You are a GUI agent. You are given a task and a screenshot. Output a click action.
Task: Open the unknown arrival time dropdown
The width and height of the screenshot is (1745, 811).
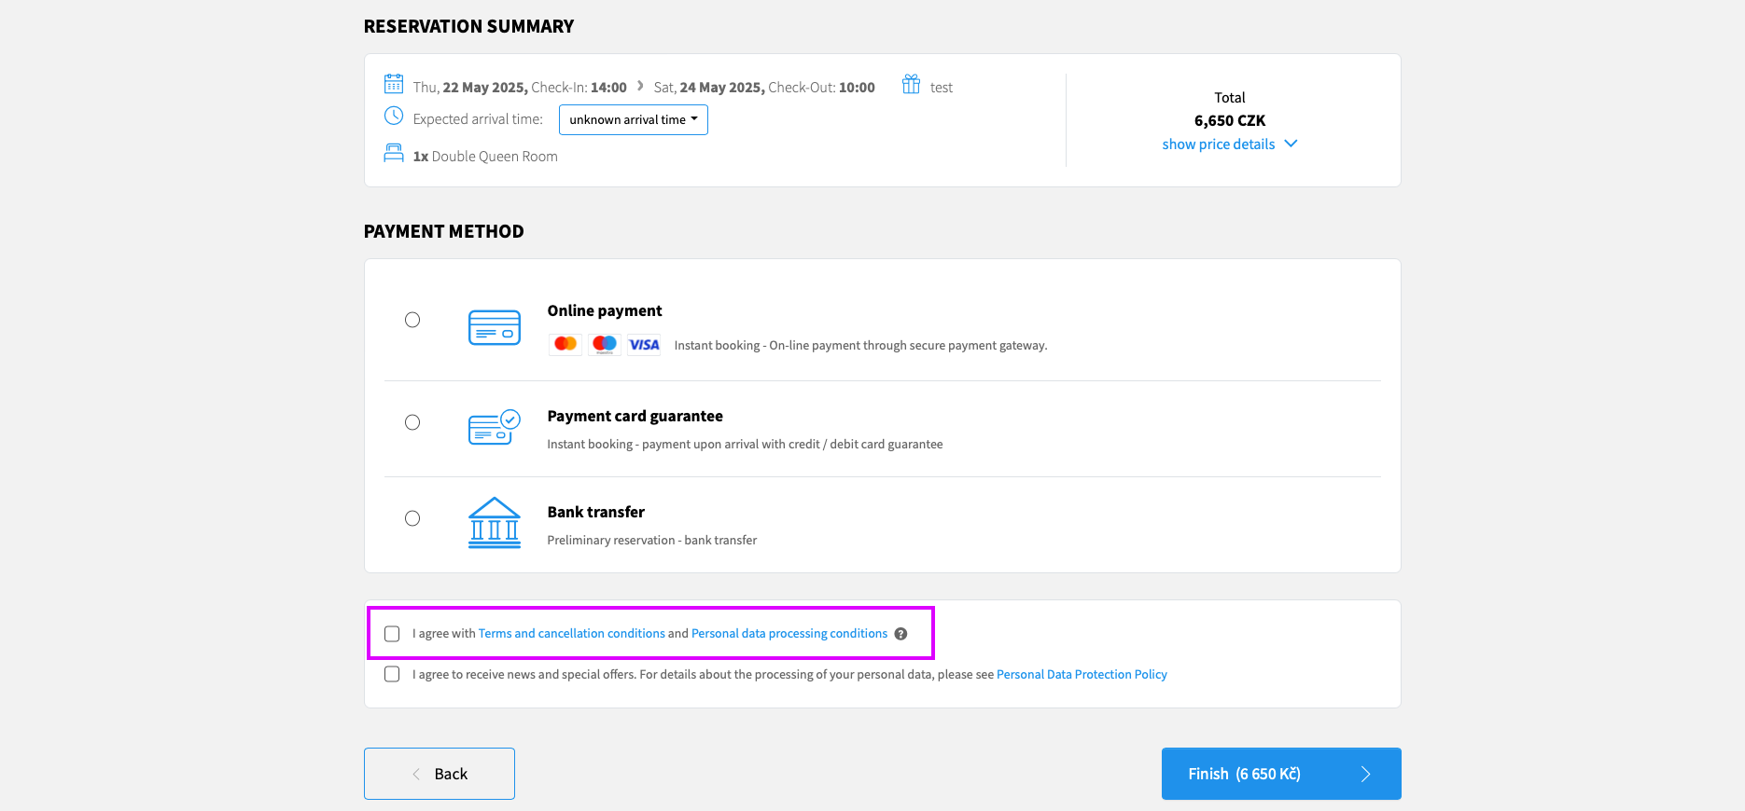(x=634, y=119)
